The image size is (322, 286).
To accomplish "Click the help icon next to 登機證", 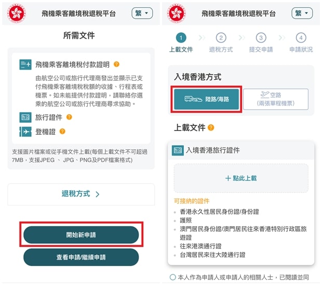I will (x=62, y=132).
